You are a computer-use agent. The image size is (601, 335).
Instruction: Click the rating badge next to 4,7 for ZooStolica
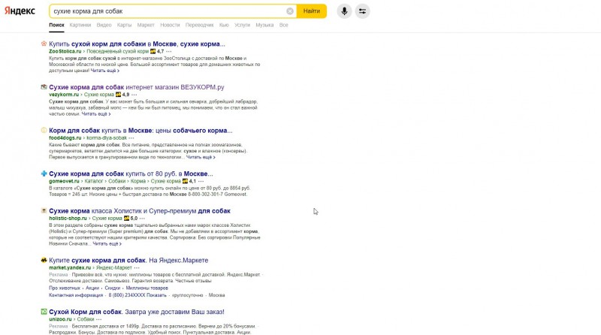pos(153,51)
